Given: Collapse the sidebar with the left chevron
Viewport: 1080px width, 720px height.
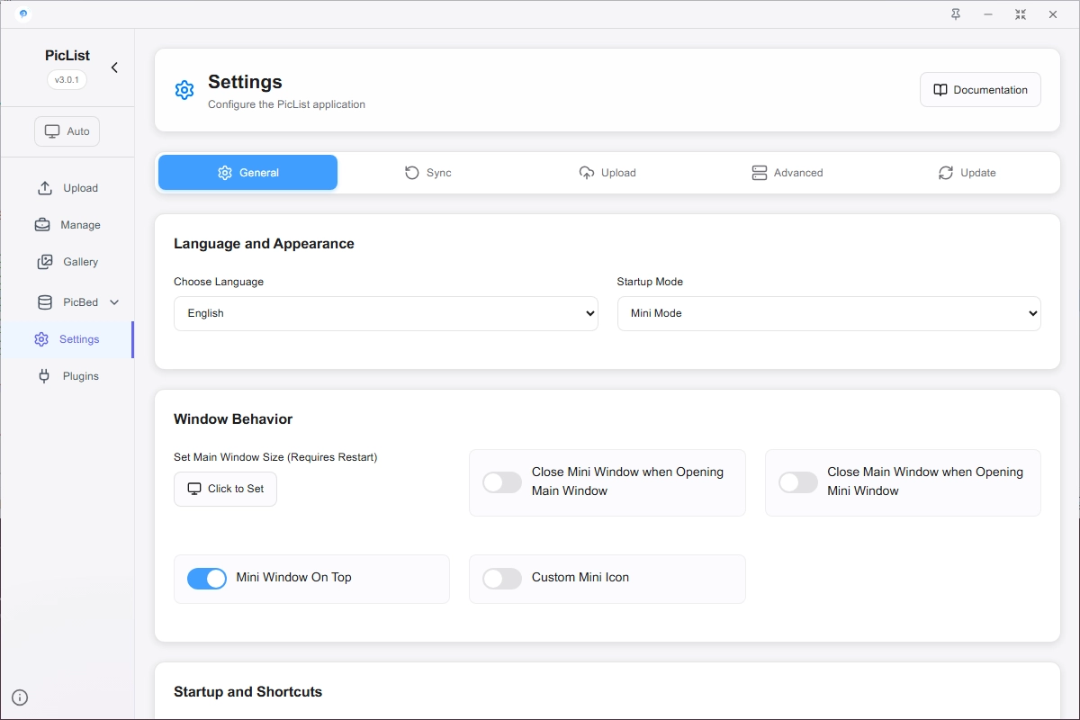Looking at the screenshot, I should click(x=114, y=67).
